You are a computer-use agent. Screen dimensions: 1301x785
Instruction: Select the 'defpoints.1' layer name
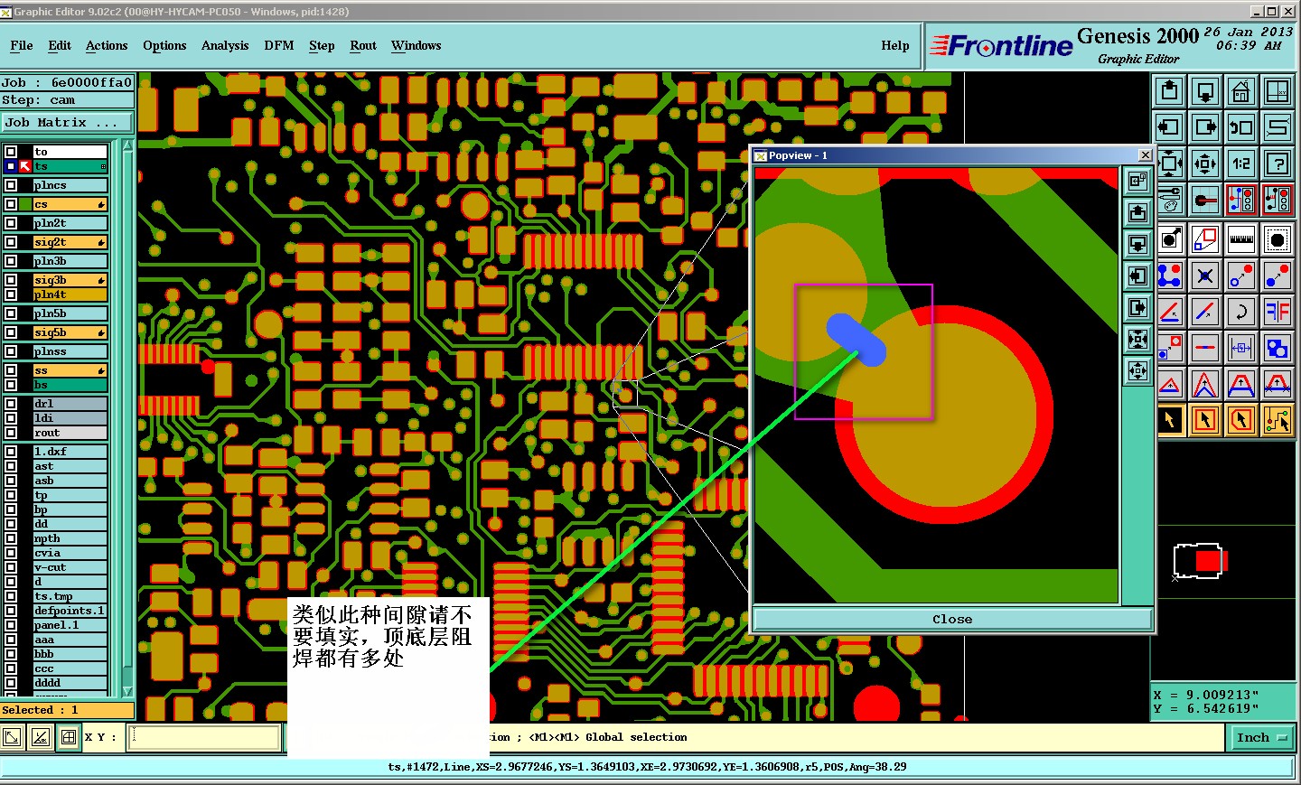tap(70, 611)
